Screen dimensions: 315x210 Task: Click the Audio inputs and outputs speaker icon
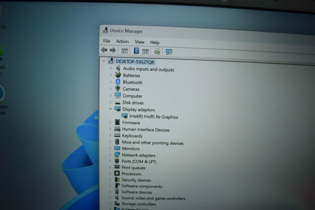(x=118, y=68)
